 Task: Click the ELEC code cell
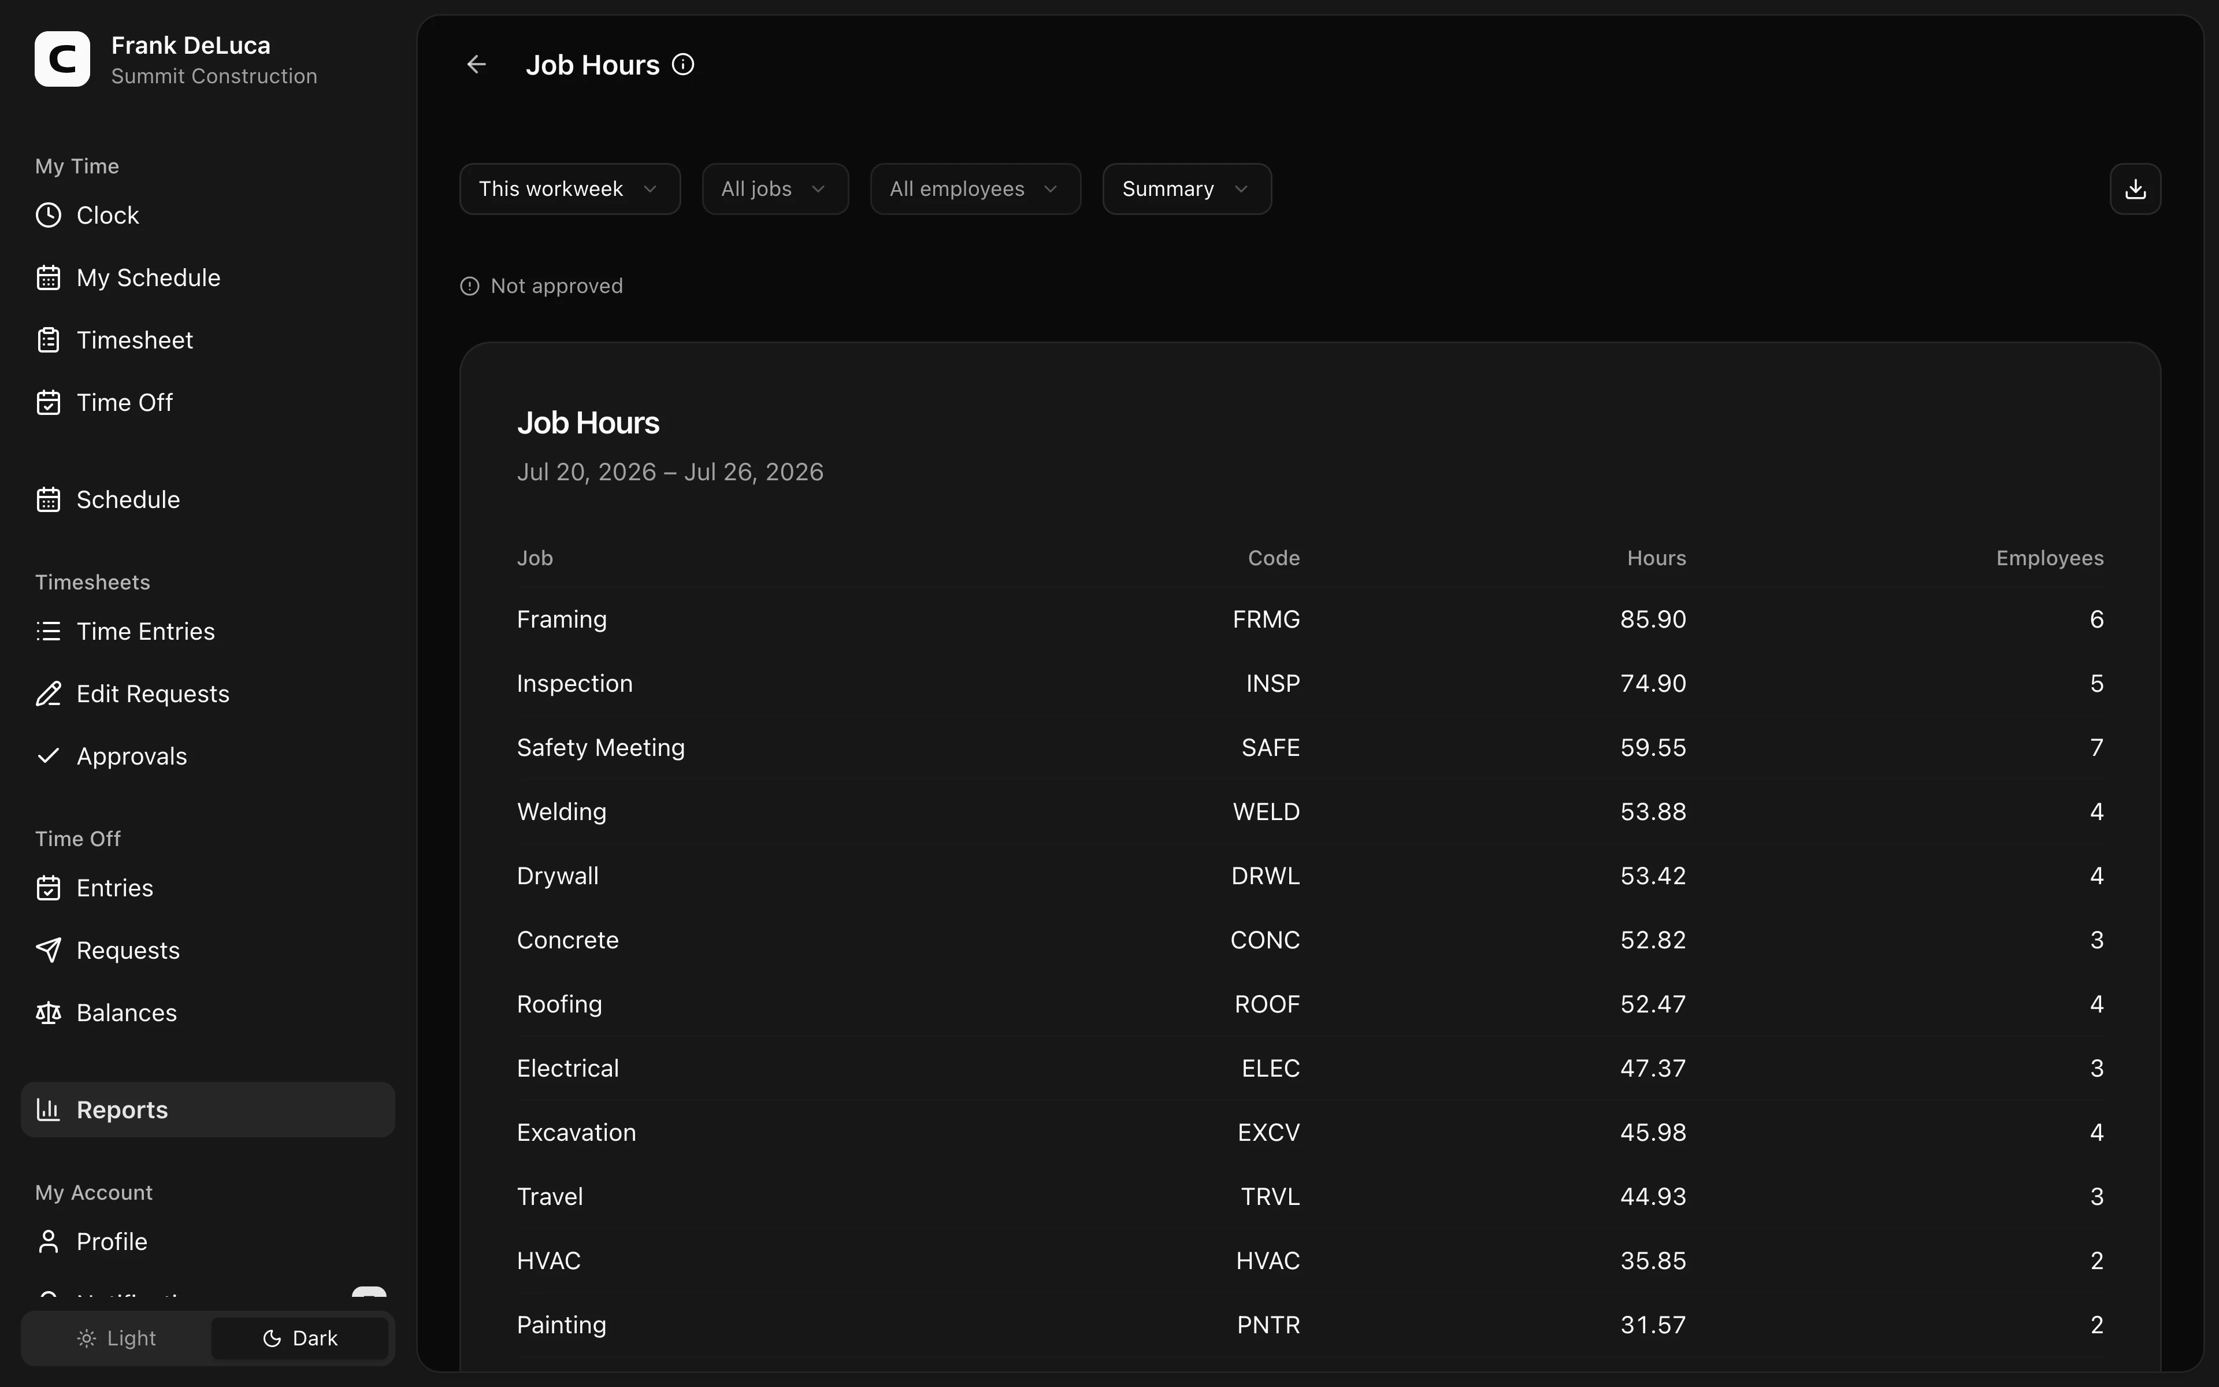1271,1070
